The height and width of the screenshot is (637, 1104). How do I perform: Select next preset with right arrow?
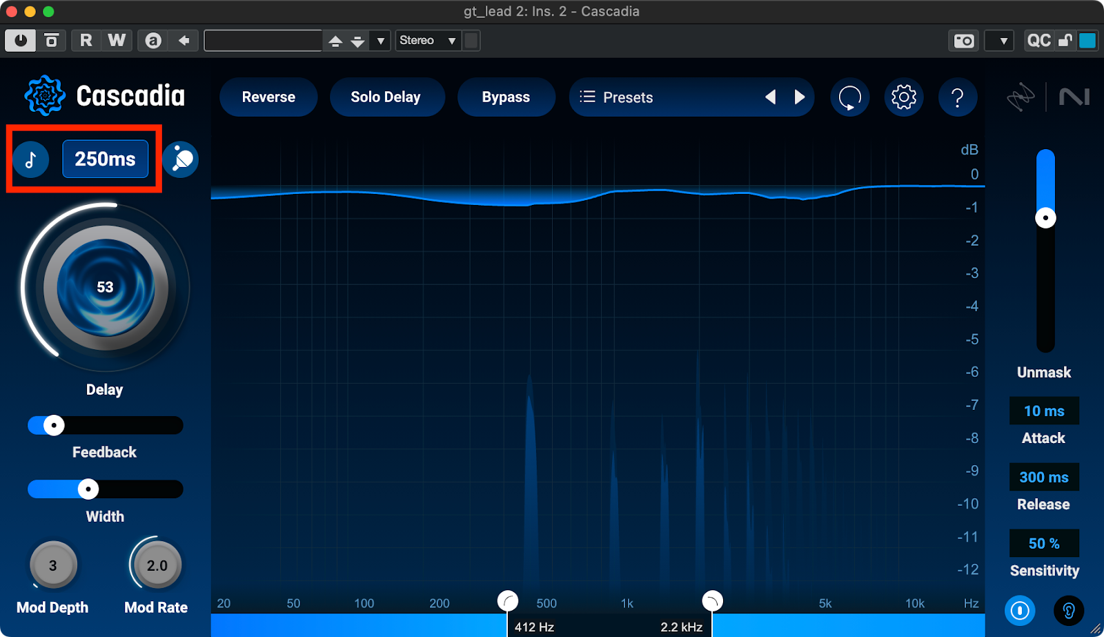[800, 97]
